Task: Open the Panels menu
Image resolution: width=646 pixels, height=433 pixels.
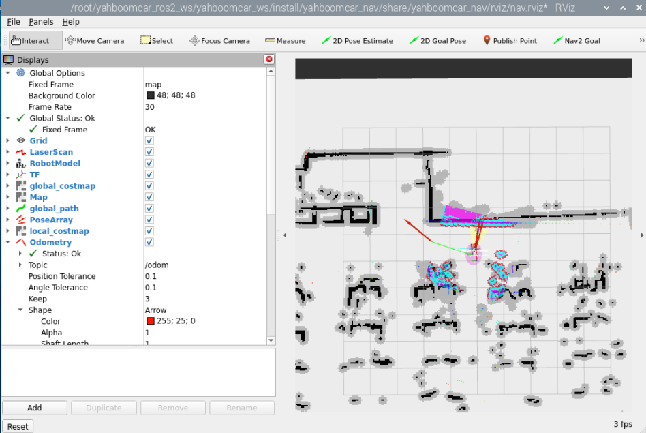Action: (41, 22)
